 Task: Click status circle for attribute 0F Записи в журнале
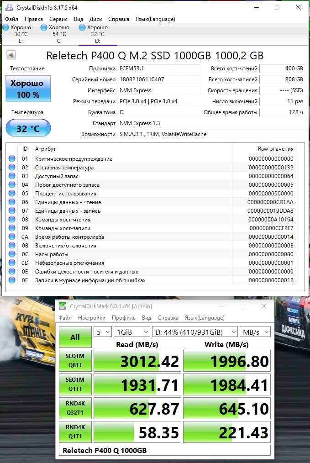(12, 280)
